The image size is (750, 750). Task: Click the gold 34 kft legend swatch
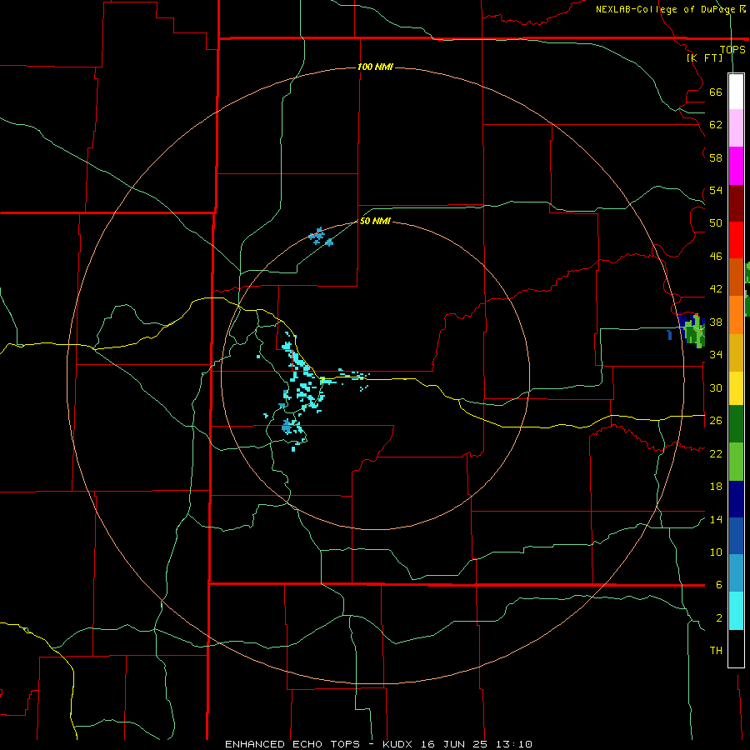click(x=736, y=352)
